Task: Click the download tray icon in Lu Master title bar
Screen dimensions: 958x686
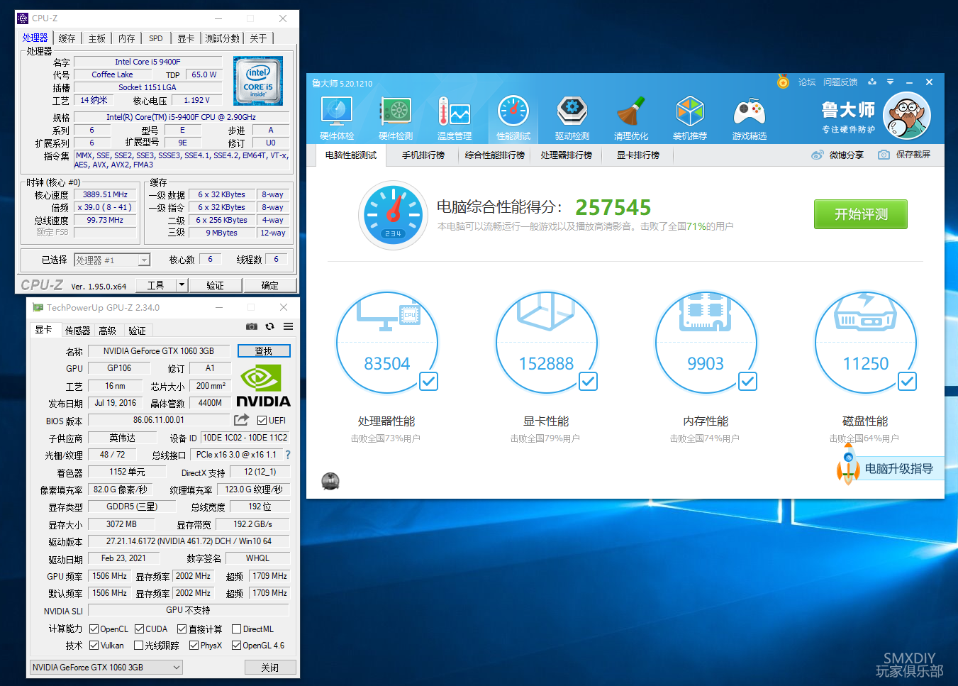Action: 872,82
